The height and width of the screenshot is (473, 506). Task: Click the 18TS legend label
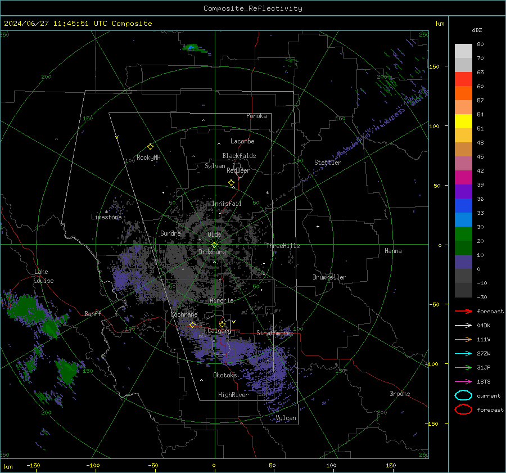pyautogui.click(x=484, y=382)
